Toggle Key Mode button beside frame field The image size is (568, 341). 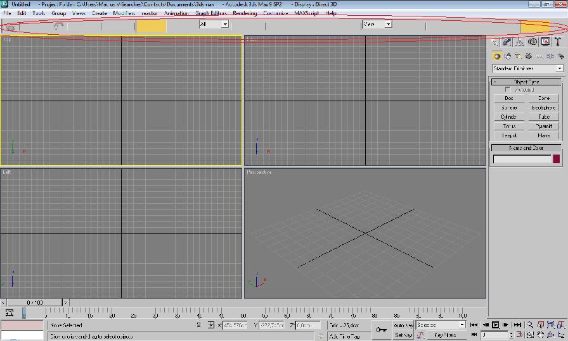(474, 335)
